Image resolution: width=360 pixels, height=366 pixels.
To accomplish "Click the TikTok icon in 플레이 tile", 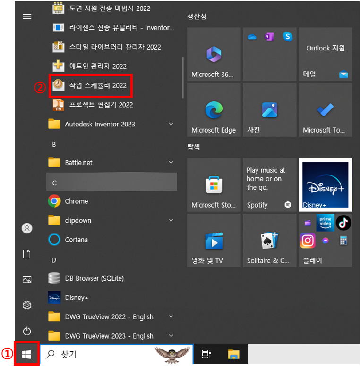I will click(343, 223).
